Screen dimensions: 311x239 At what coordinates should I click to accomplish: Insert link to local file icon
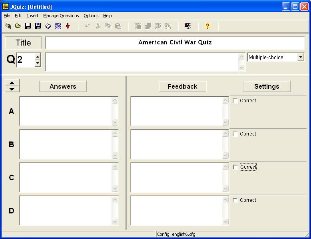[x=168, y=26]
